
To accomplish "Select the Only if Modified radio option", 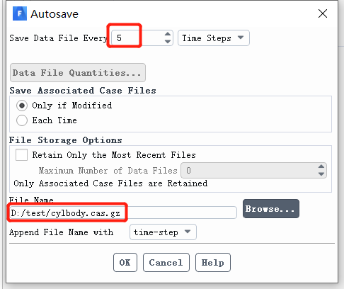I will 22,106.
